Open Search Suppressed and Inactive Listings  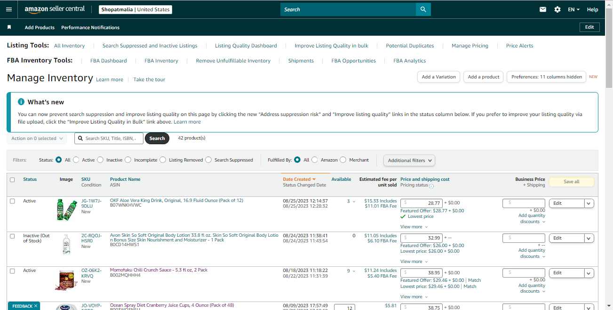150,46
